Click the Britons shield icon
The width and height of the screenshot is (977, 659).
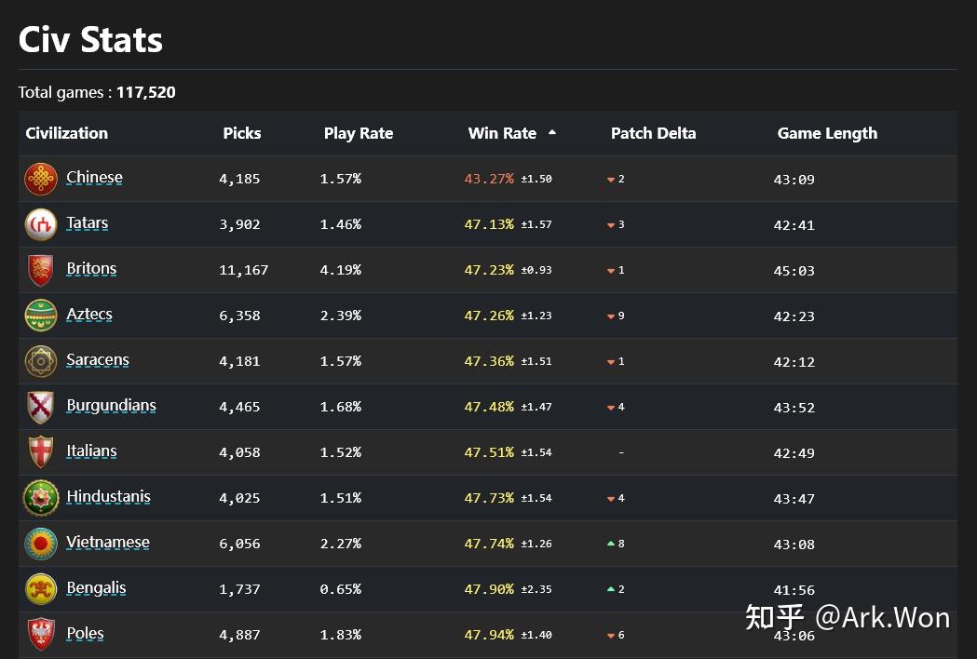(41, 270)
